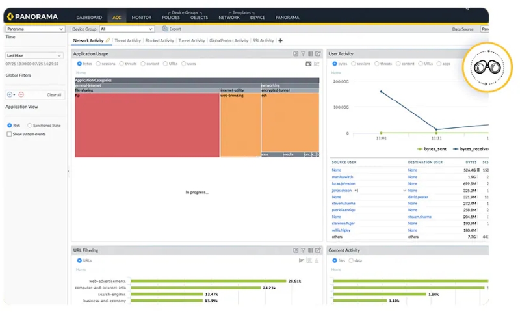This screenshot has height=322, width=520.
Task: Expand dropdown arrow in jonas.olsson row
Action: [404, 191]
